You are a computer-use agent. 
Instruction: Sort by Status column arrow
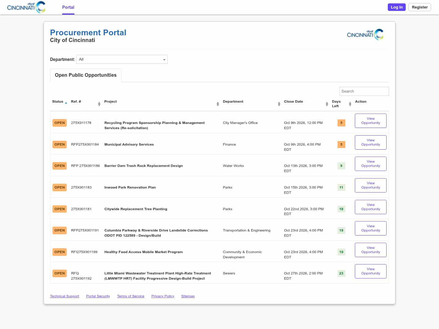[x=66, y=103]
